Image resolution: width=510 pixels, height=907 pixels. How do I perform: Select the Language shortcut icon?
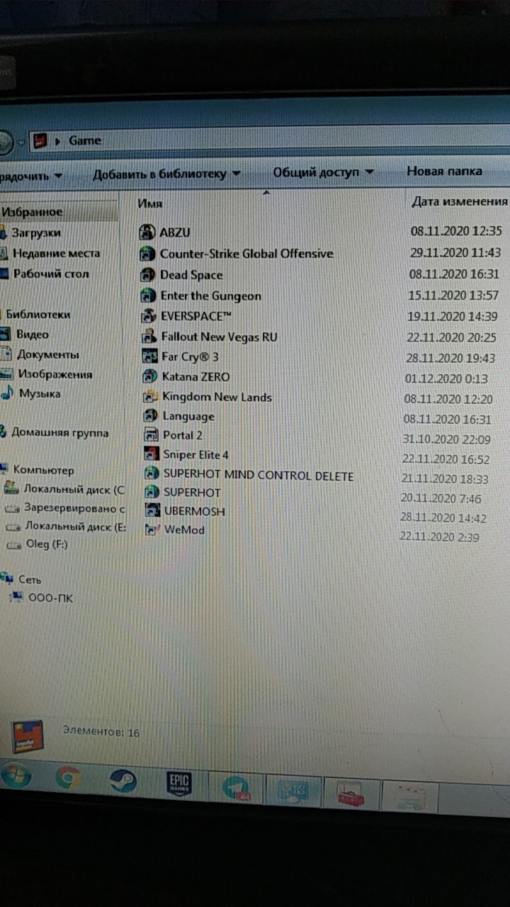point(150,416)
